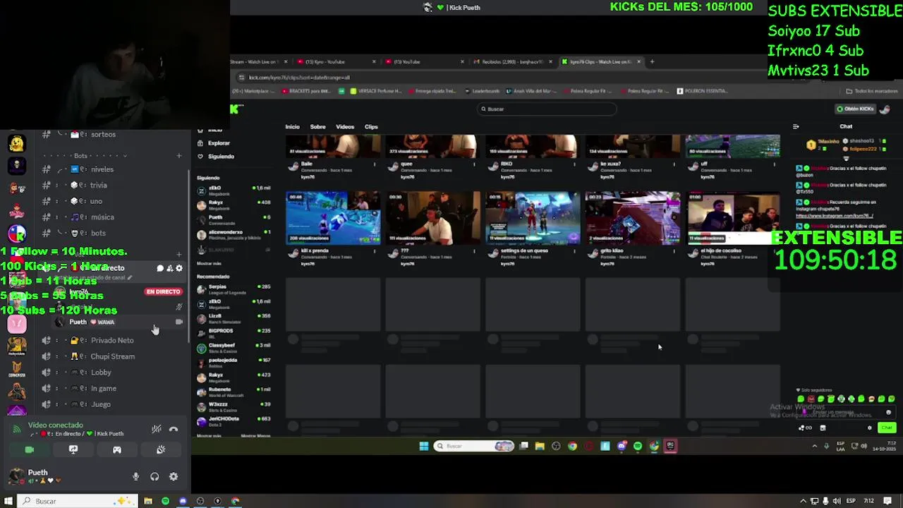903x508 pixels.
Task: Open voice channel chat bubble icon
Action: [x=160, y=268]
